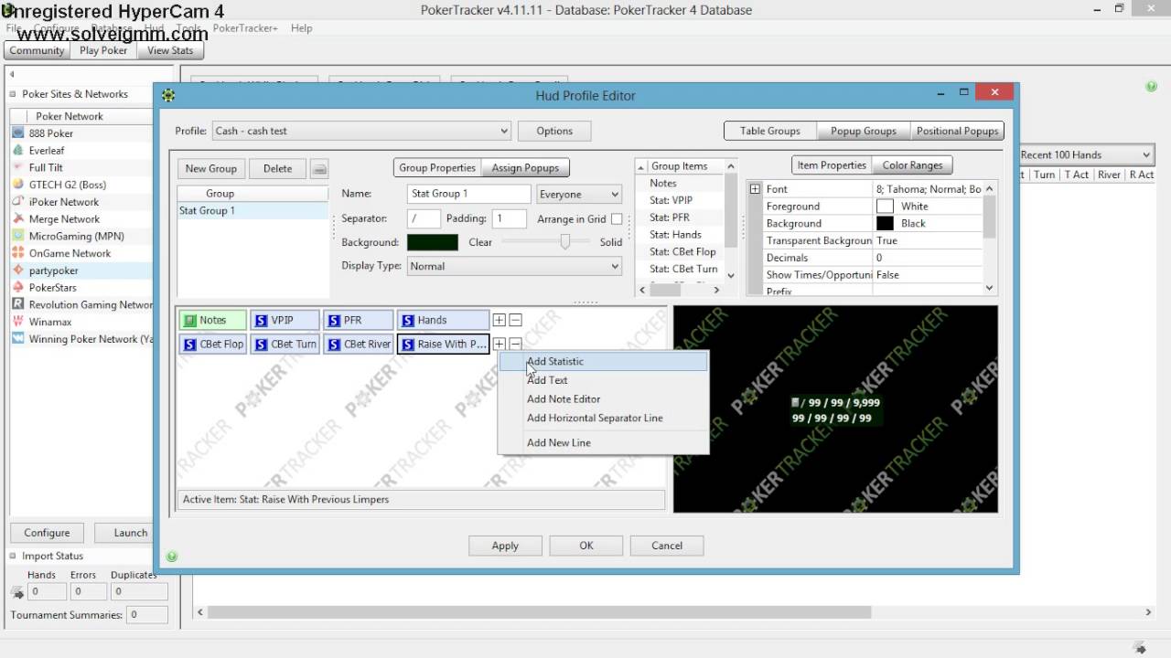1171x658 pixels.
Task: Click the Foreground White color swatch
Action: [885, 207]
